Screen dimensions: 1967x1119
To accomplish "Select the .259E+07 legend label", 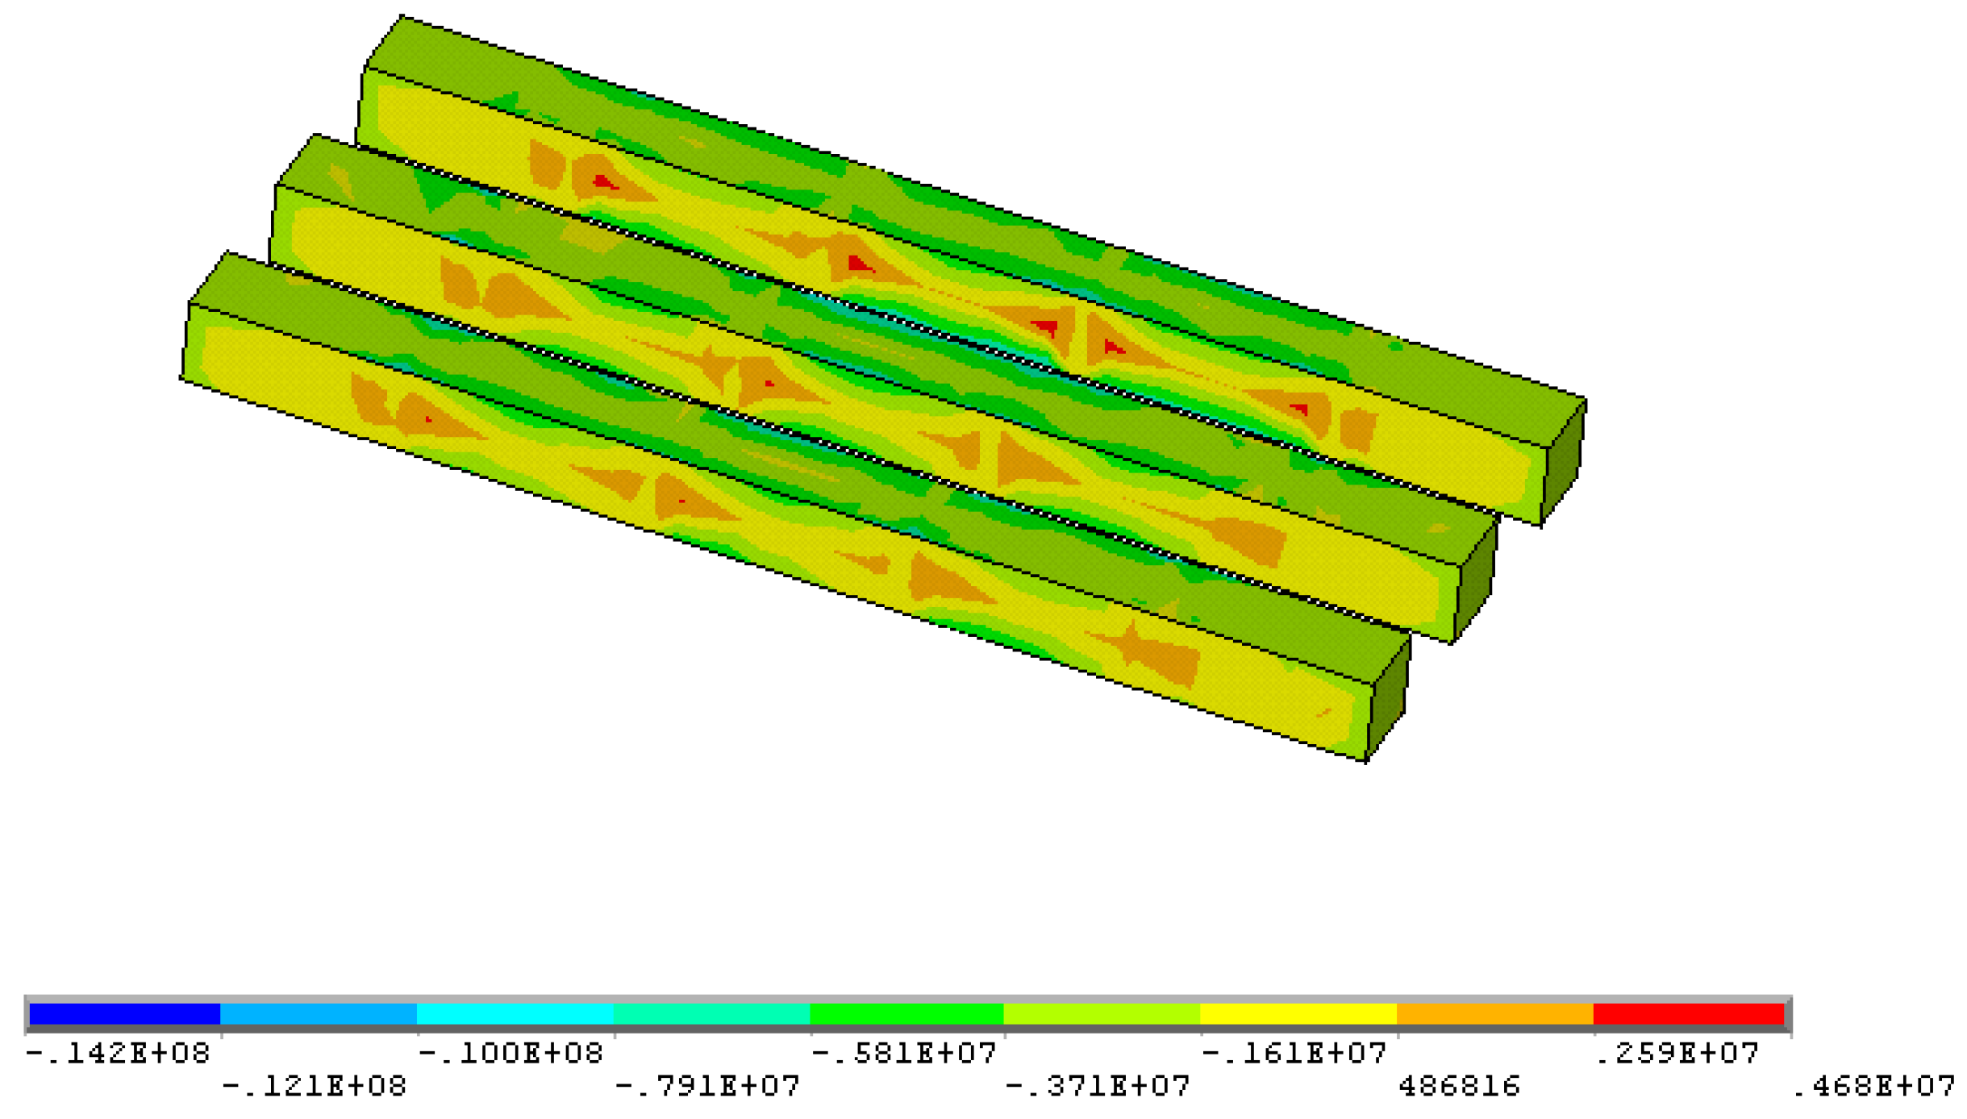I will (x=1677, y=1053).
